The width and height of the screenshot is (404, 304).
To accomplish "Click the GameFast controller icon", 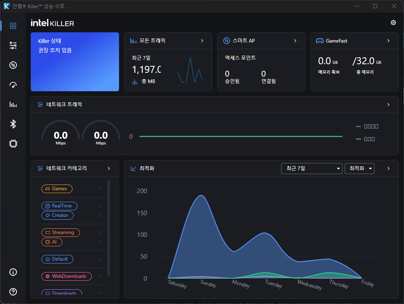I will click(320, 41).
